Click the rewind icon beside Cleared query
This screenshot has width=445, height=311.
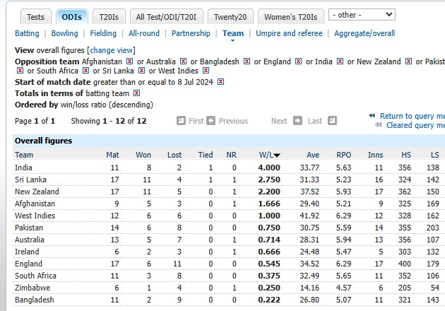(x=379, y=124)
